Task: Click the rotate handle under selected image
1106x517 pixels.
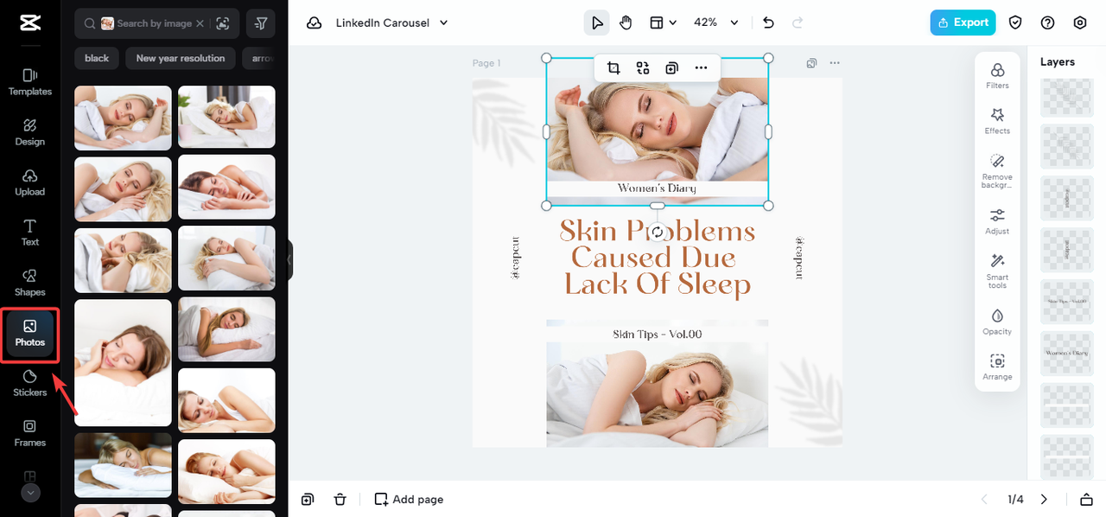Action: pyautogui.click(x=658, y=233)
